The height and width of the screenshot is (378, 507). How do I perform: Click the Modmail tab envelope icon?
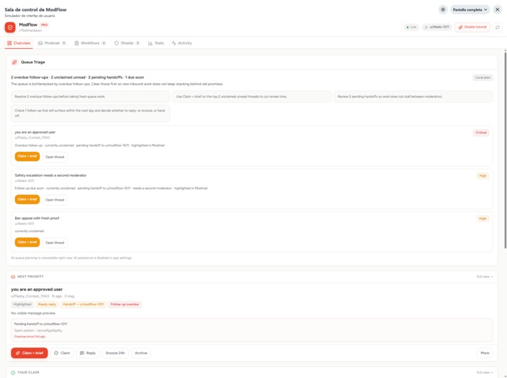coord(40,43)
